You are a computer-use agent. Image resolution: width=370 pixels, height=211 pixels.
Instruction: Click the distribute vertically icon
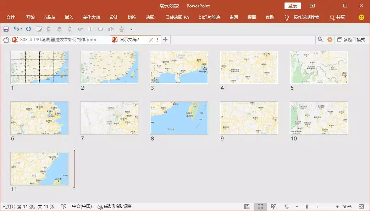(121, 29)
